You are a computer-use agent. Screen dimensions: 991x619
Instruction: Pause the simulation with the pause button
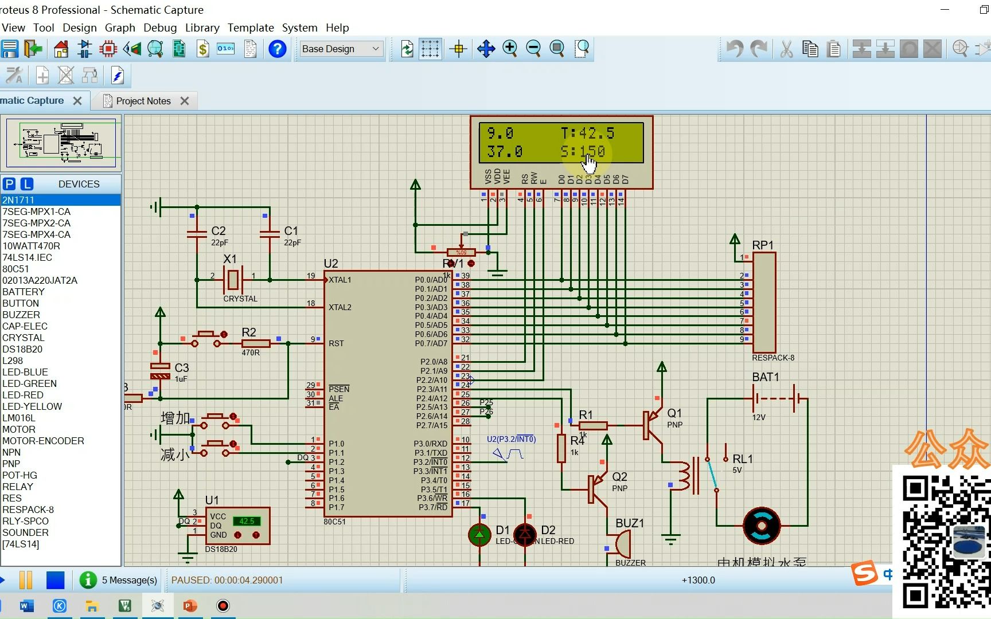pyautogui.click(x=26, y=580)
